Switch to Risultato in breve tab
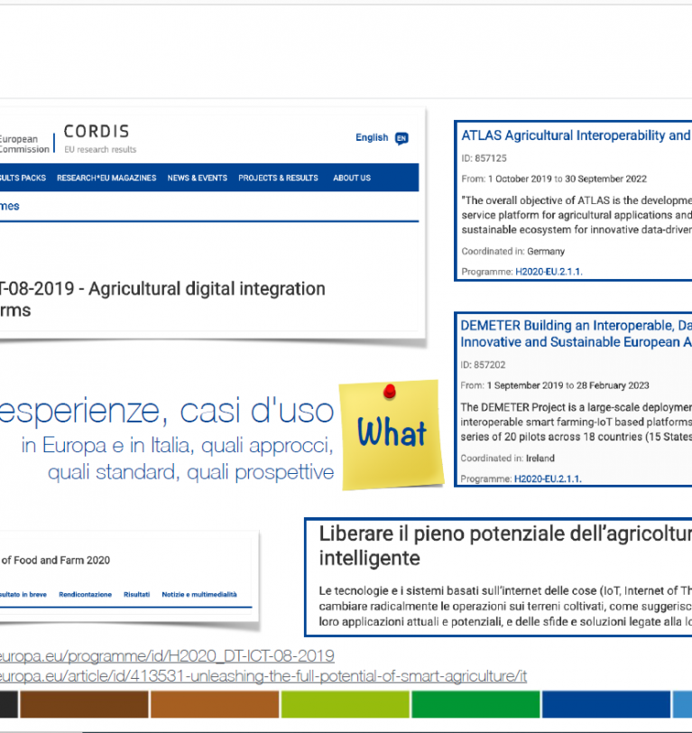The height and width of the screenshot is (733, 692). click(23, 595)
